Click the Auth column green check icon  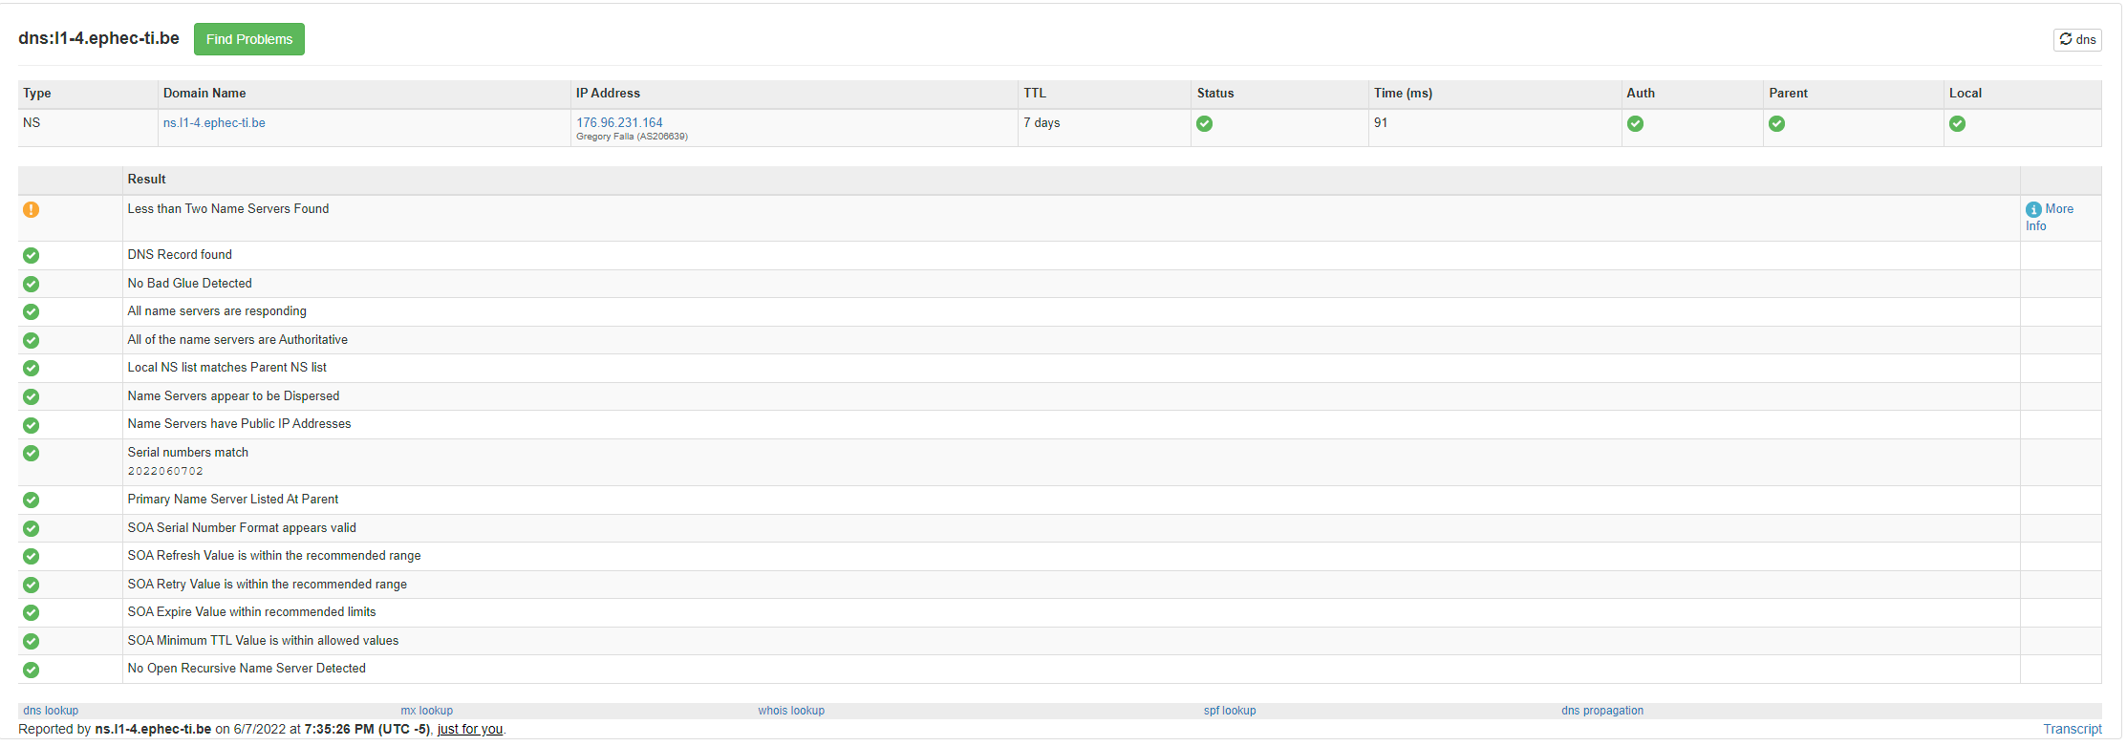pyautogui.click(x=1636, y=123)
